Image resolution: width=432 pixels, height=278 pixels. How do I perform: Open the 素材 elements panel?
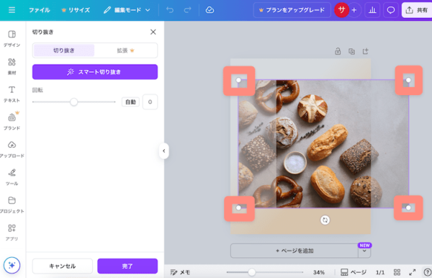12,66
